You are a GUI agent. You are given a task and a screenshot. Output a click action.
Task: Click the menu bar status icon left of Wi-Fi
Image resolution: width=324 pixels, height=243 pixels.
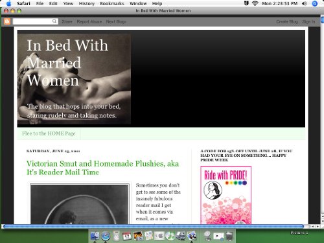click(246, 3)
